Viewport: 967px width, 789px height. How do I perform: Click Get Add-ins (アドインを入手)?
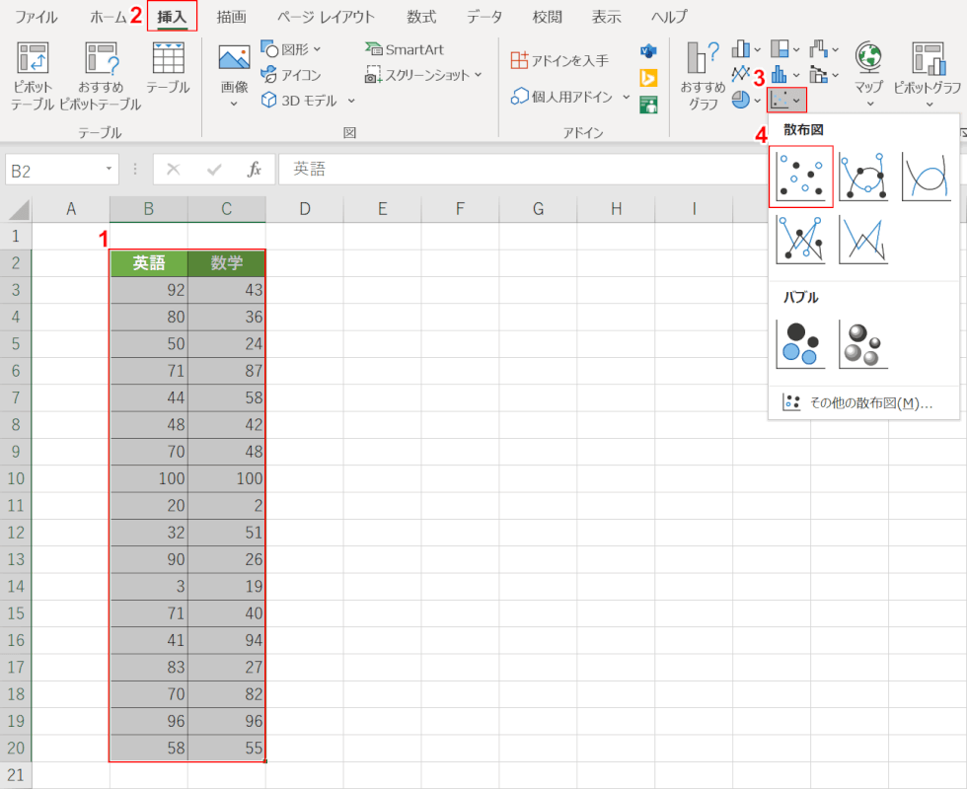click(x=560, y=60)
